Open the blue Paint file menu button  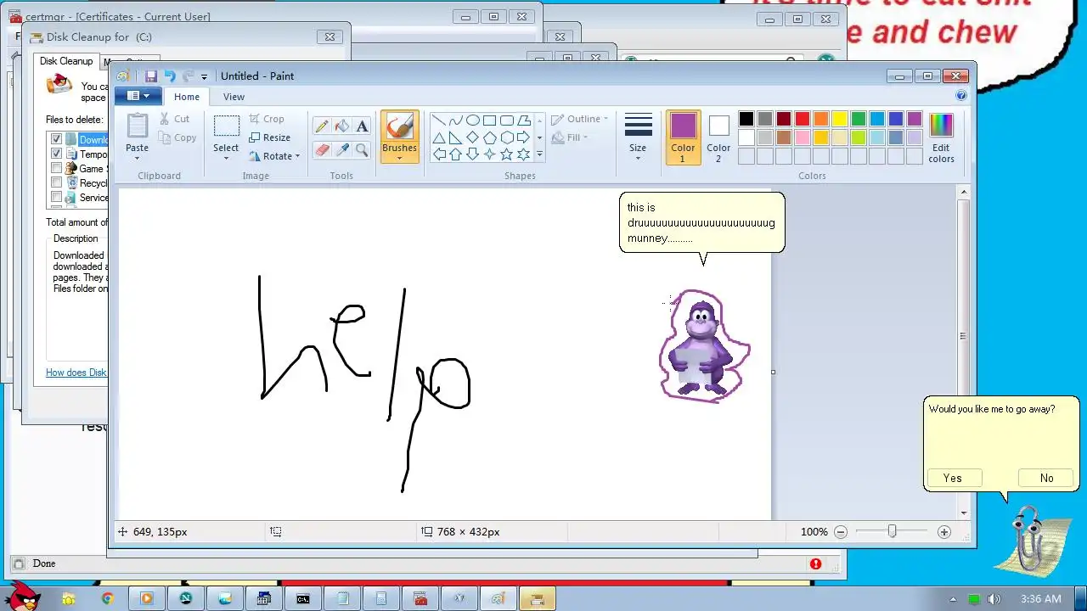pos(138,96)
